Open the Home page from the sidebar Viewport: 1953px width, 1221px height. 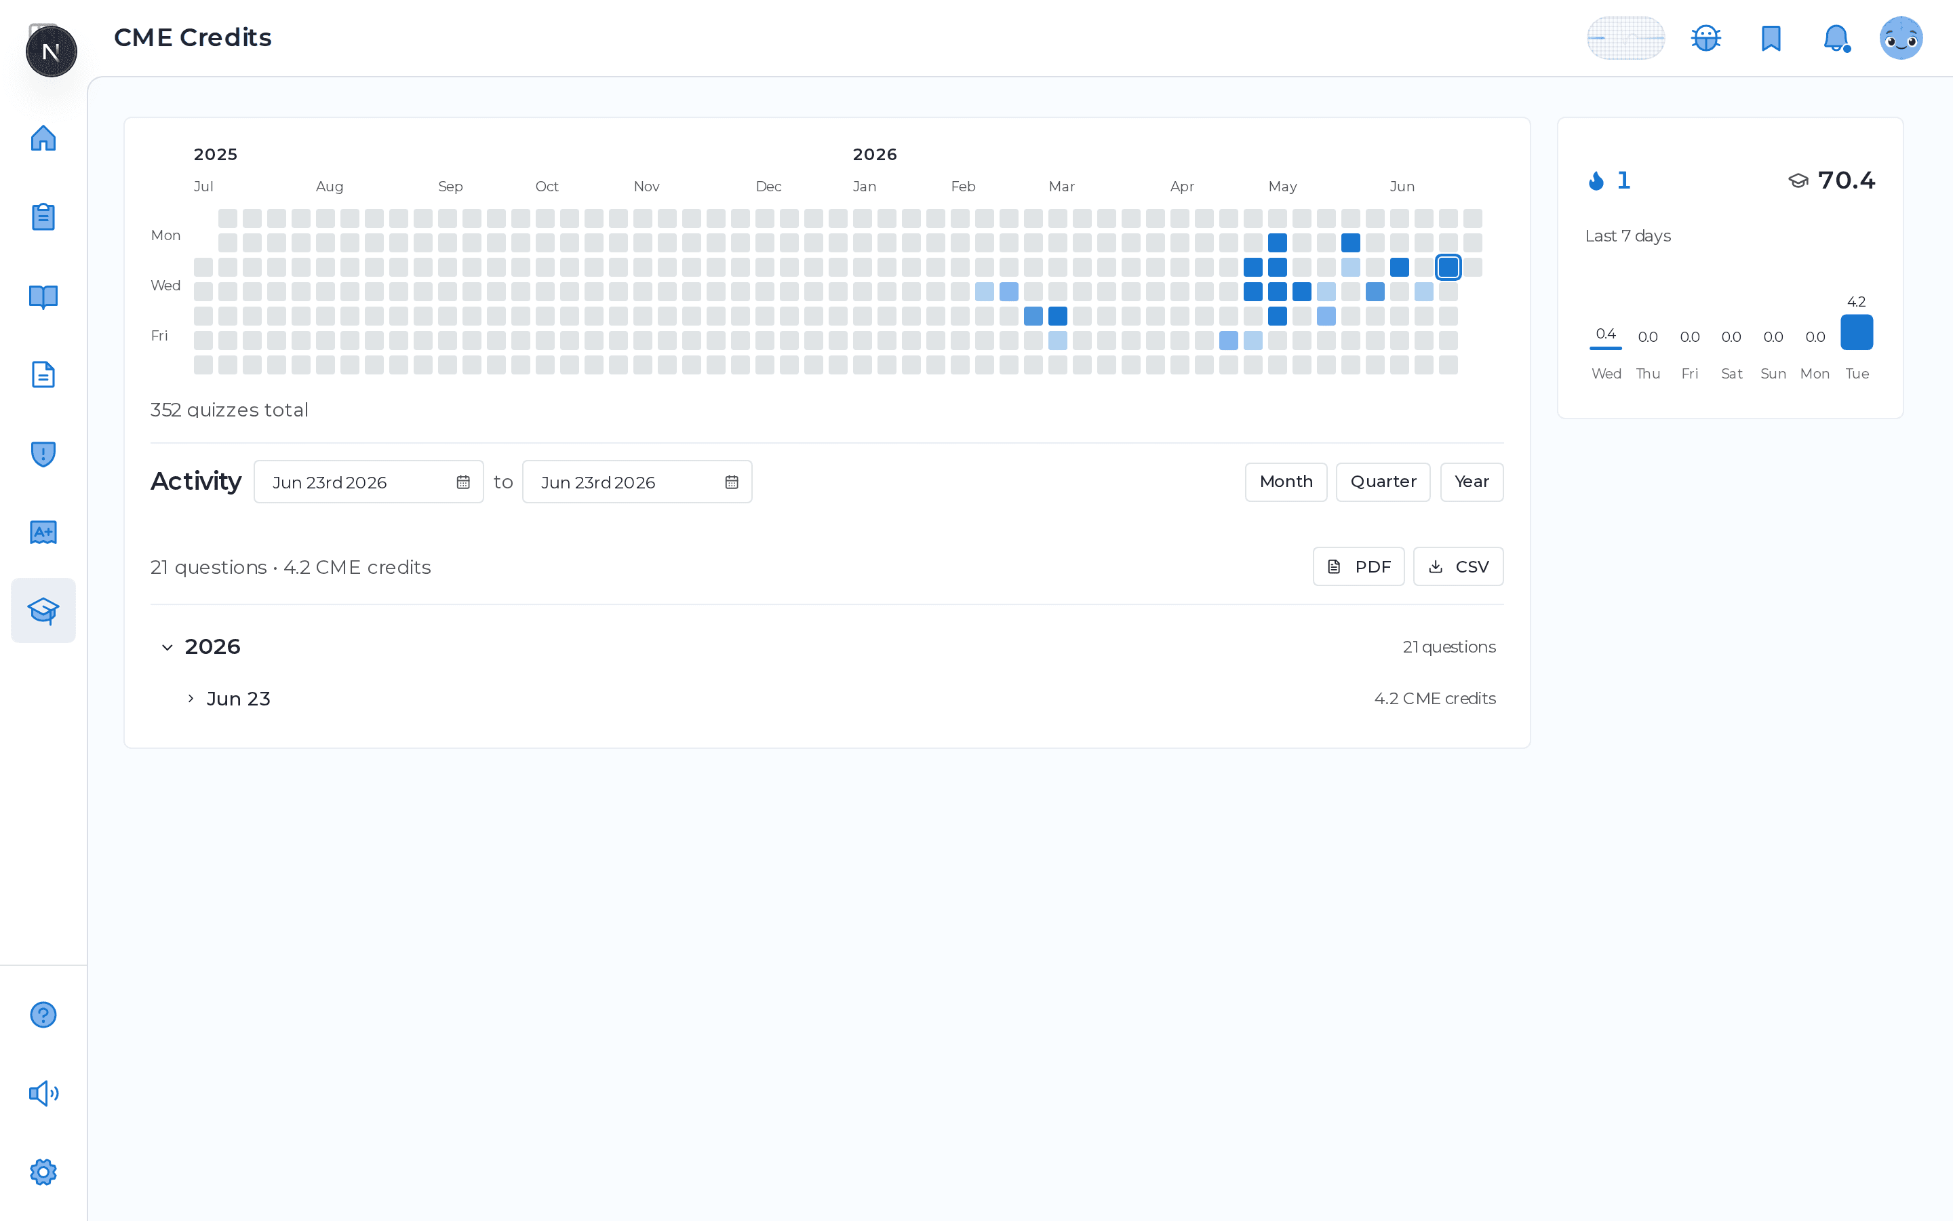[x=43, y=138]
